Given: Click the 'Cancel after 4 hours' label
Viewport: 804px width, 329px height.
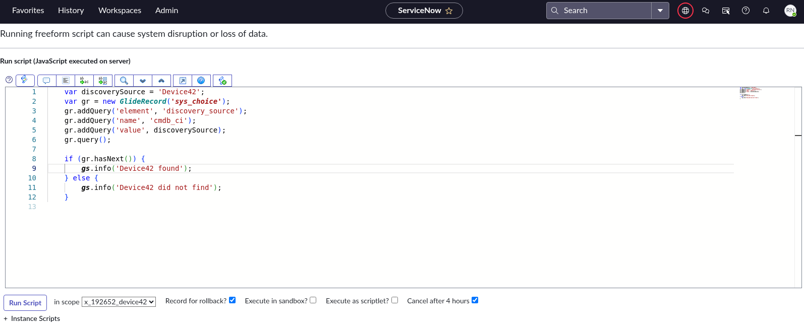Looking at the screenshot, I should click(438, 301).
